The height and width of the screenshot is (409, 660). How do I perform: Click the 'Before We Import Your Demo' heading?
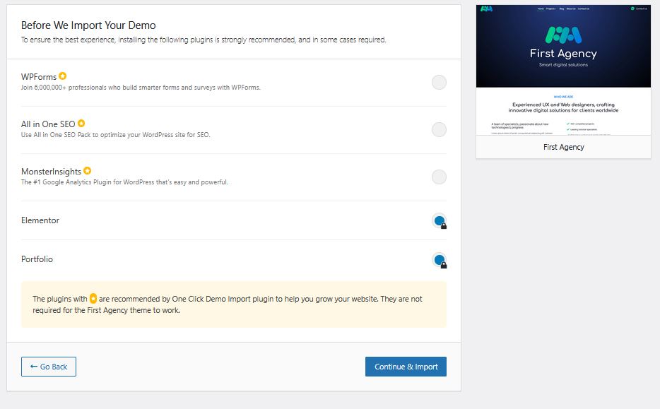[88, 25]
